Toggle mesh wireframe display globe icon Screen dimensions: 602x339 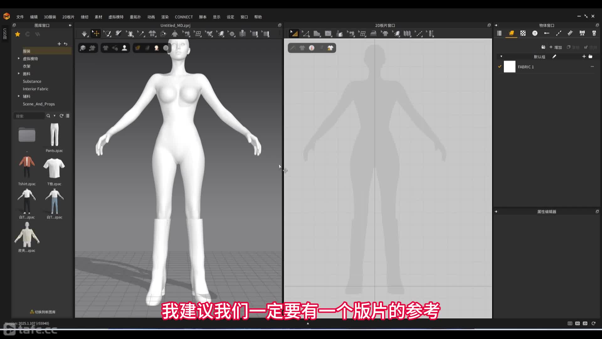[166, 48]
